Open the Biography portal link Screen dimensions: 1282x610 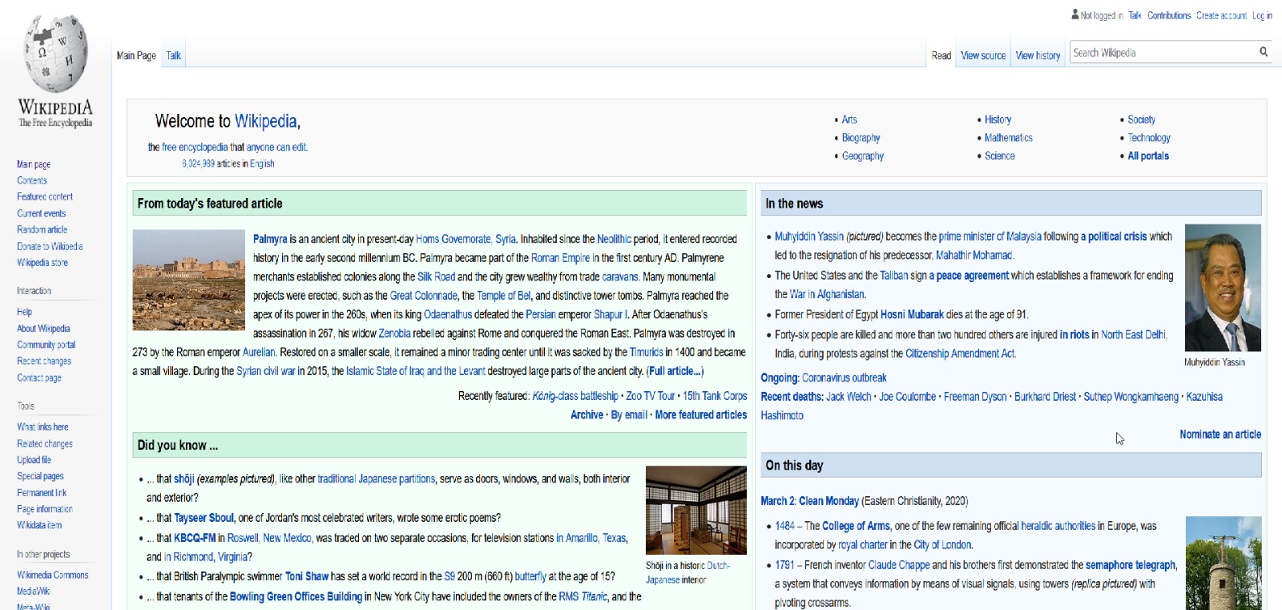[861, 138]
